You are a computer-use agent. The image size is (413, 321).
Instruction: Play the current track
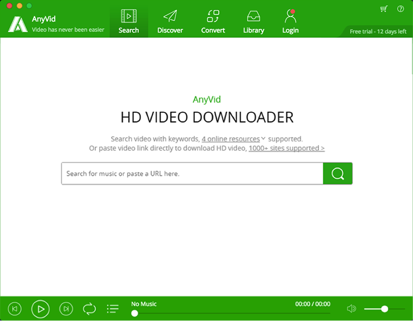click(40, 309)
